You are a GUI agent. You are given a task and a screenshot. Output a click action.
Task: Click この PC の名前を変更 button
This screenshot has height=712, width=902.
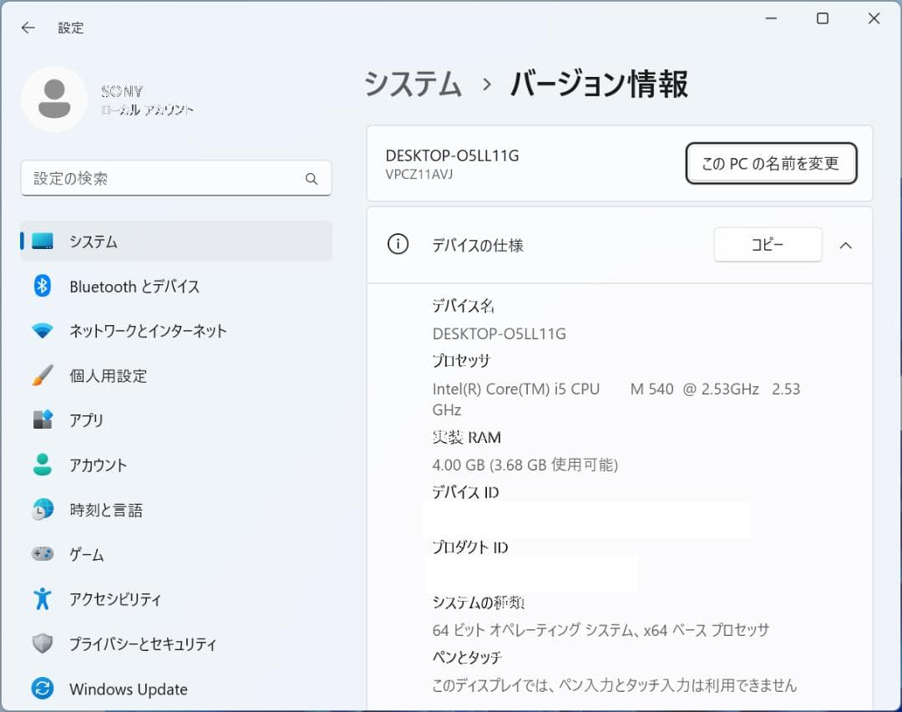[771, 164]
